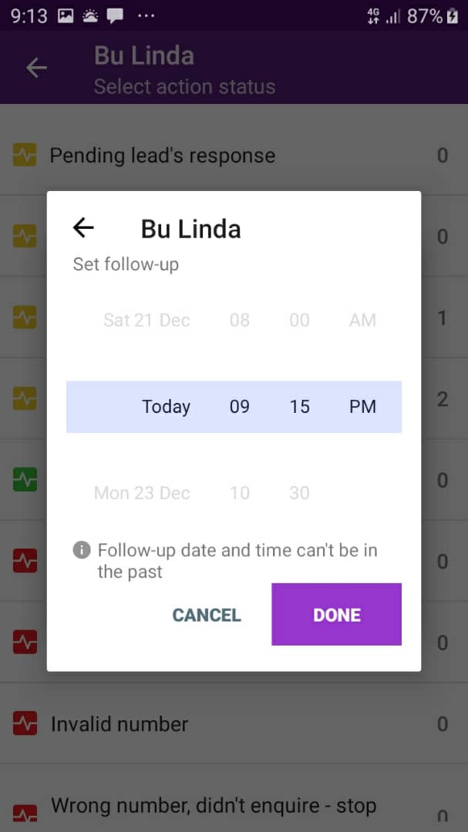Choose minute 00 in the time picker
This screenshot has height=832, width=468.
pos(299,320)
